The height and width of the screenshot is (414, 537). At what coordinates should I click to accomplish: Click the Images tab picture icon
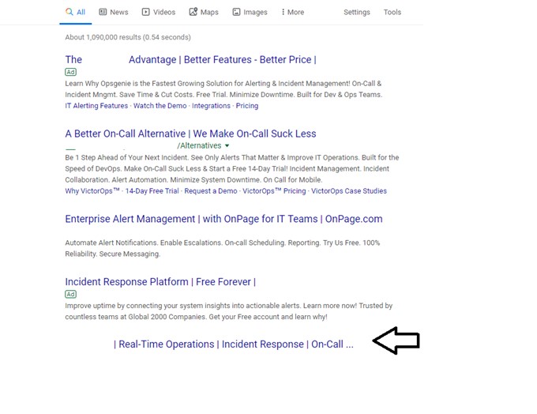click(x=236, y=12)
